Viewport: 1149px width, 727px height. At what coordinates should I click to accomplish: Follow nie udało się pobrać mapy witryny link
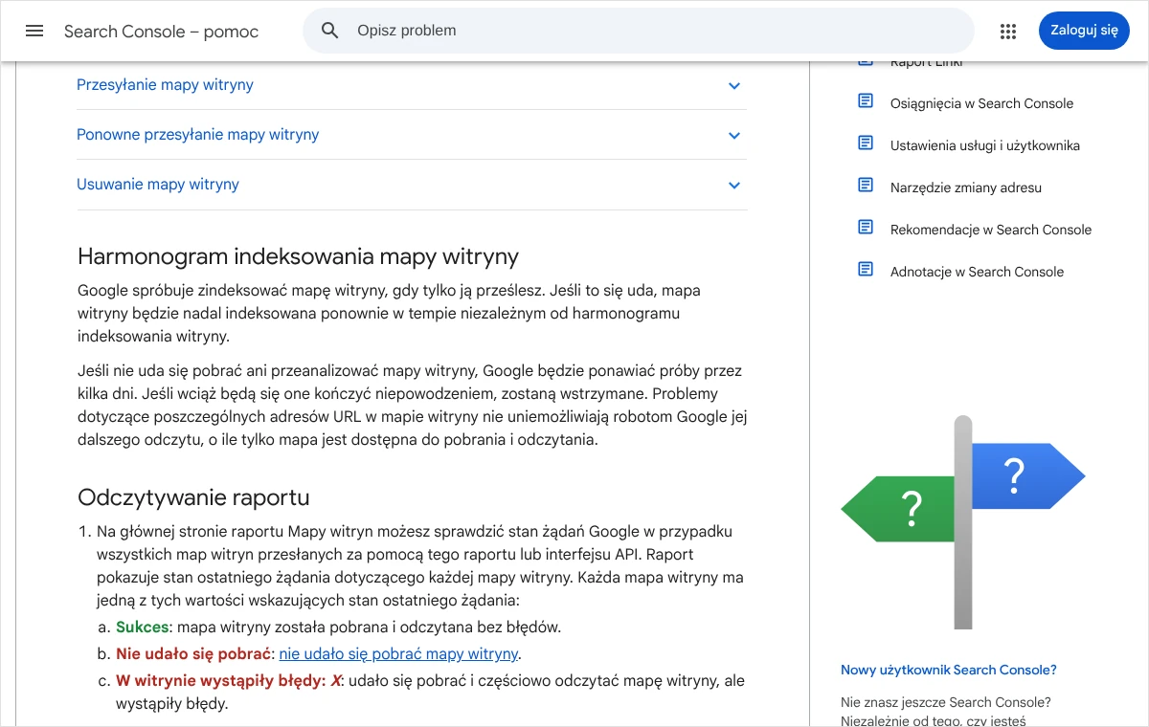[x=398, y=654]
